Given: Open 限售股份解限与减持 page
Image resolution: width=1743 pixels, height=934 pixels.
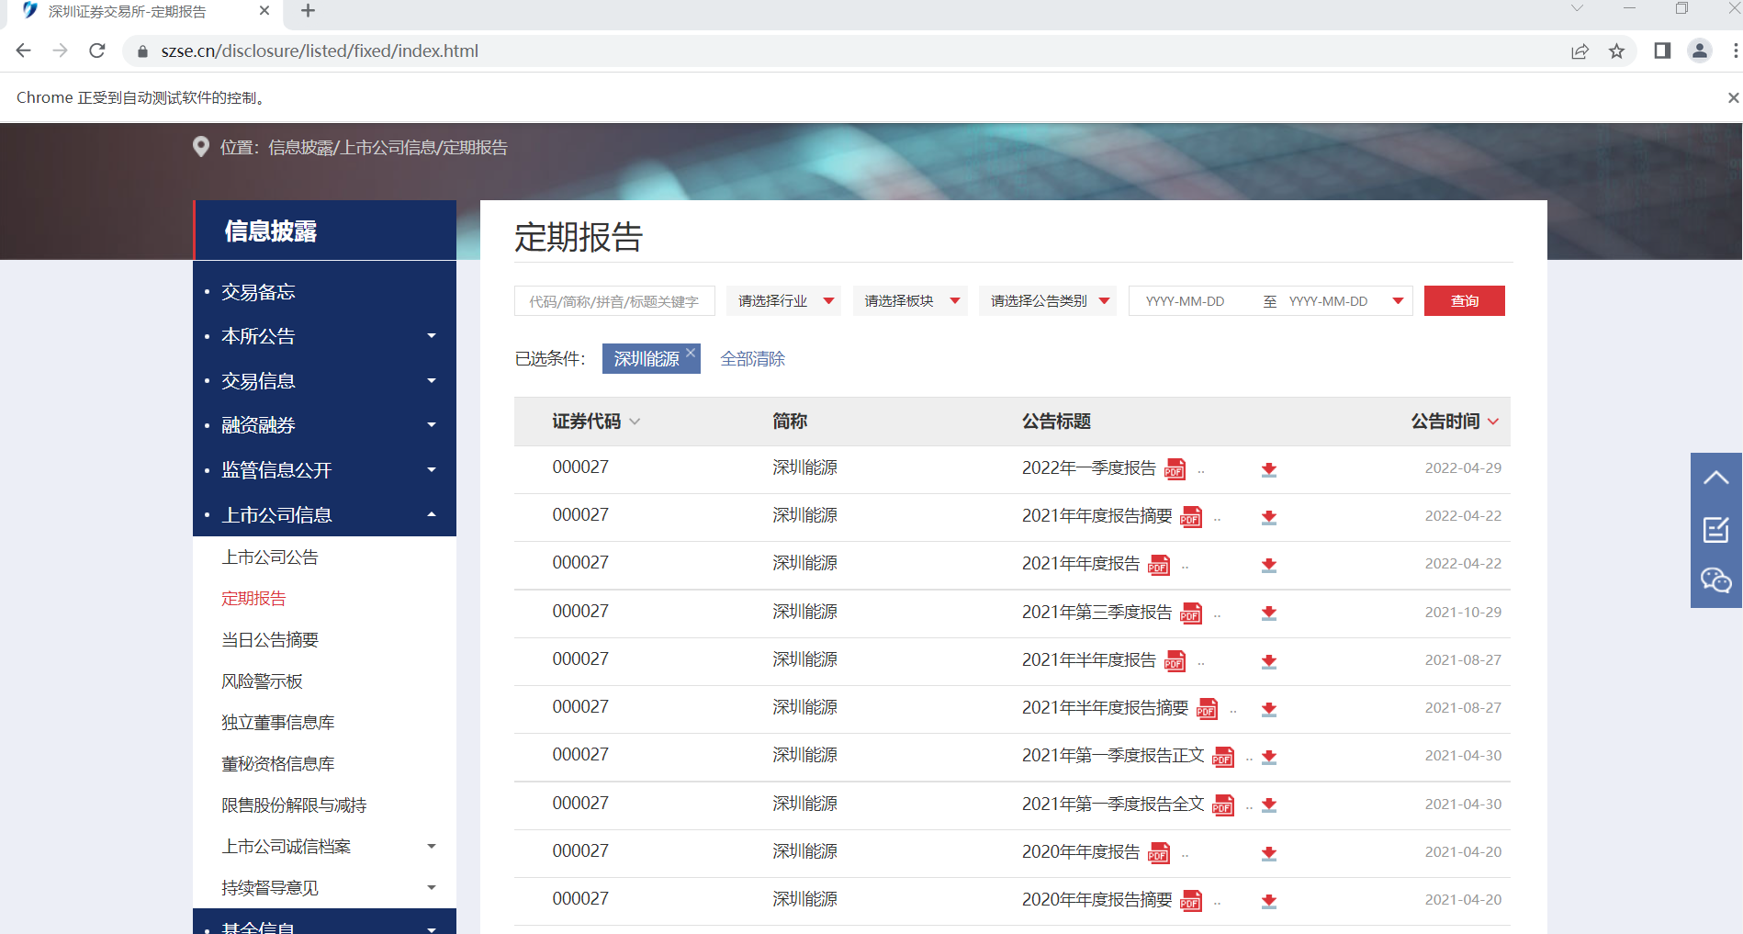Looking at the screenshot, I should (294, 805).
